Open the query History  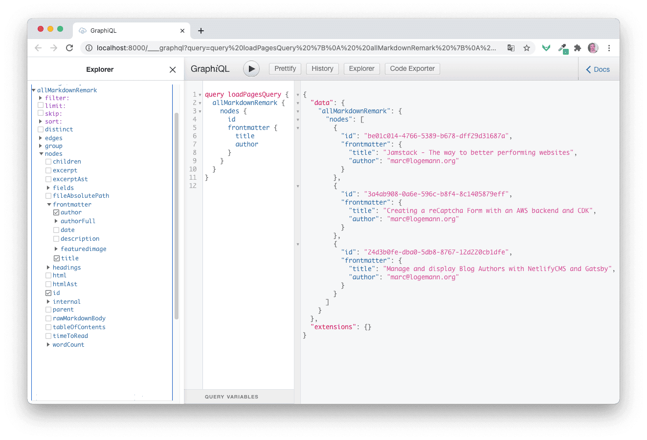point(322,69)
